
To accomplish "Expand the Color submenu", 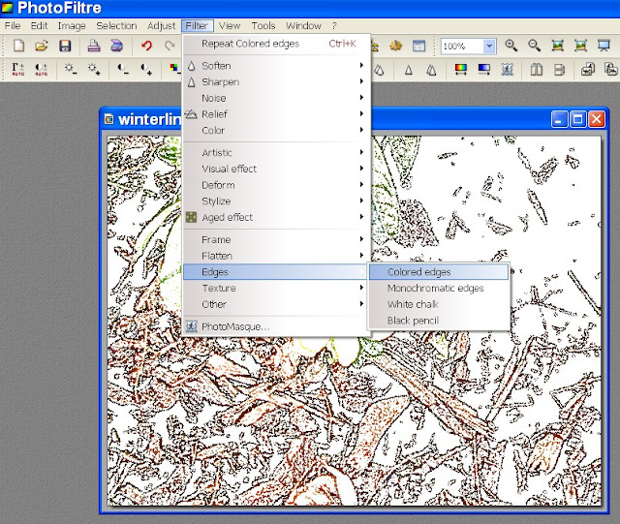I will click(x=276, y=131).
